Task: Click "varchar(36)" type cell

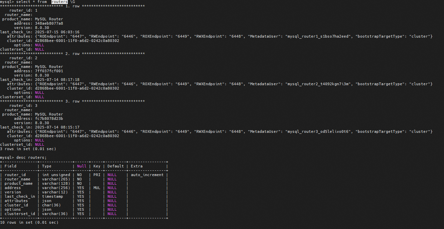Action: (55, 214)
